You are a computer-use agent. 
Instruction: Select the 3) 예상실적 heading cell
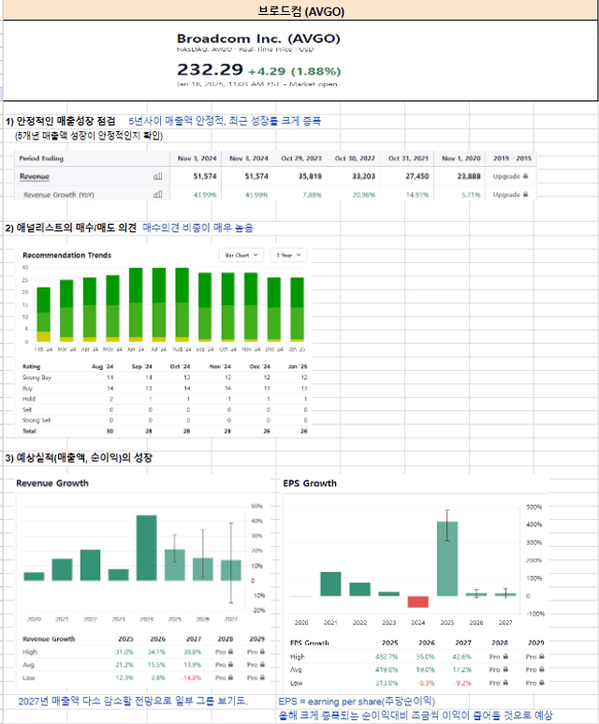(x=79, y=458)
